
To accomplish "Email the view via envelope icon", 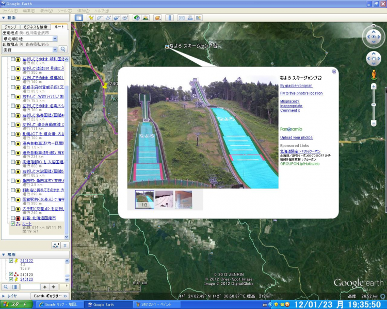I will coord(182,18).
